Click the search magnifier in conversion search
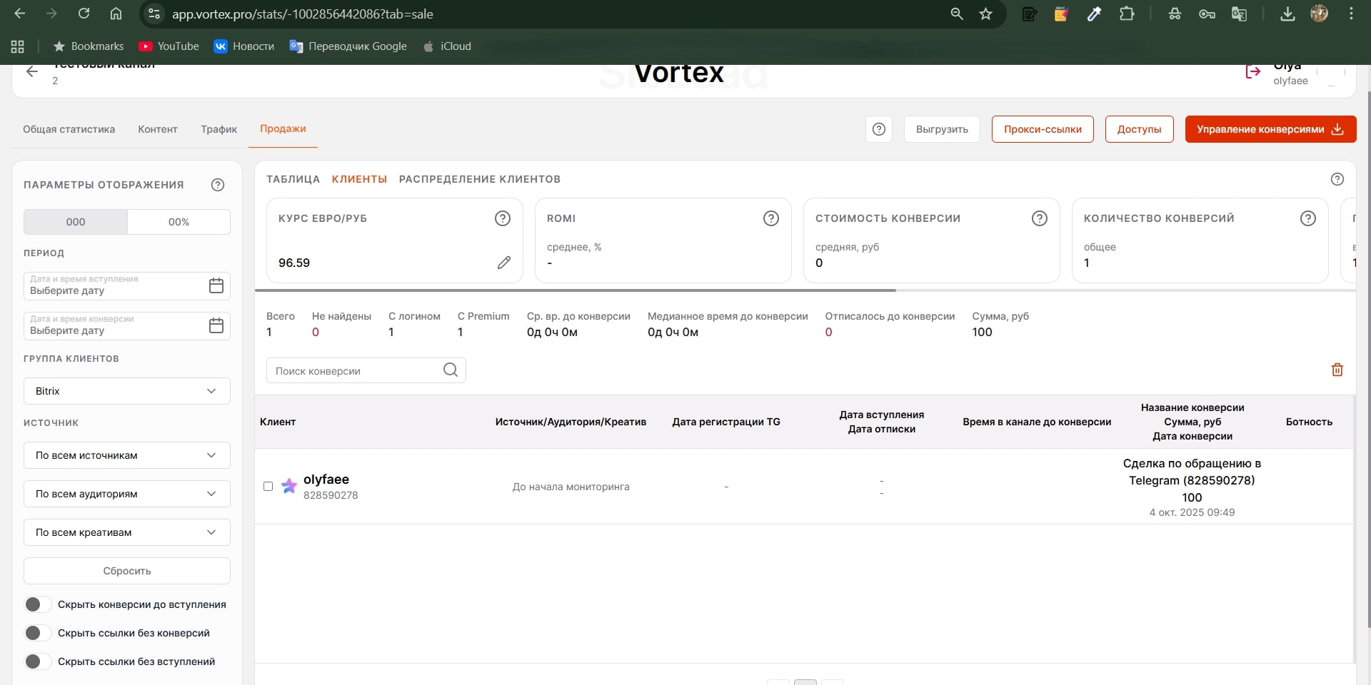 [450, 370]
